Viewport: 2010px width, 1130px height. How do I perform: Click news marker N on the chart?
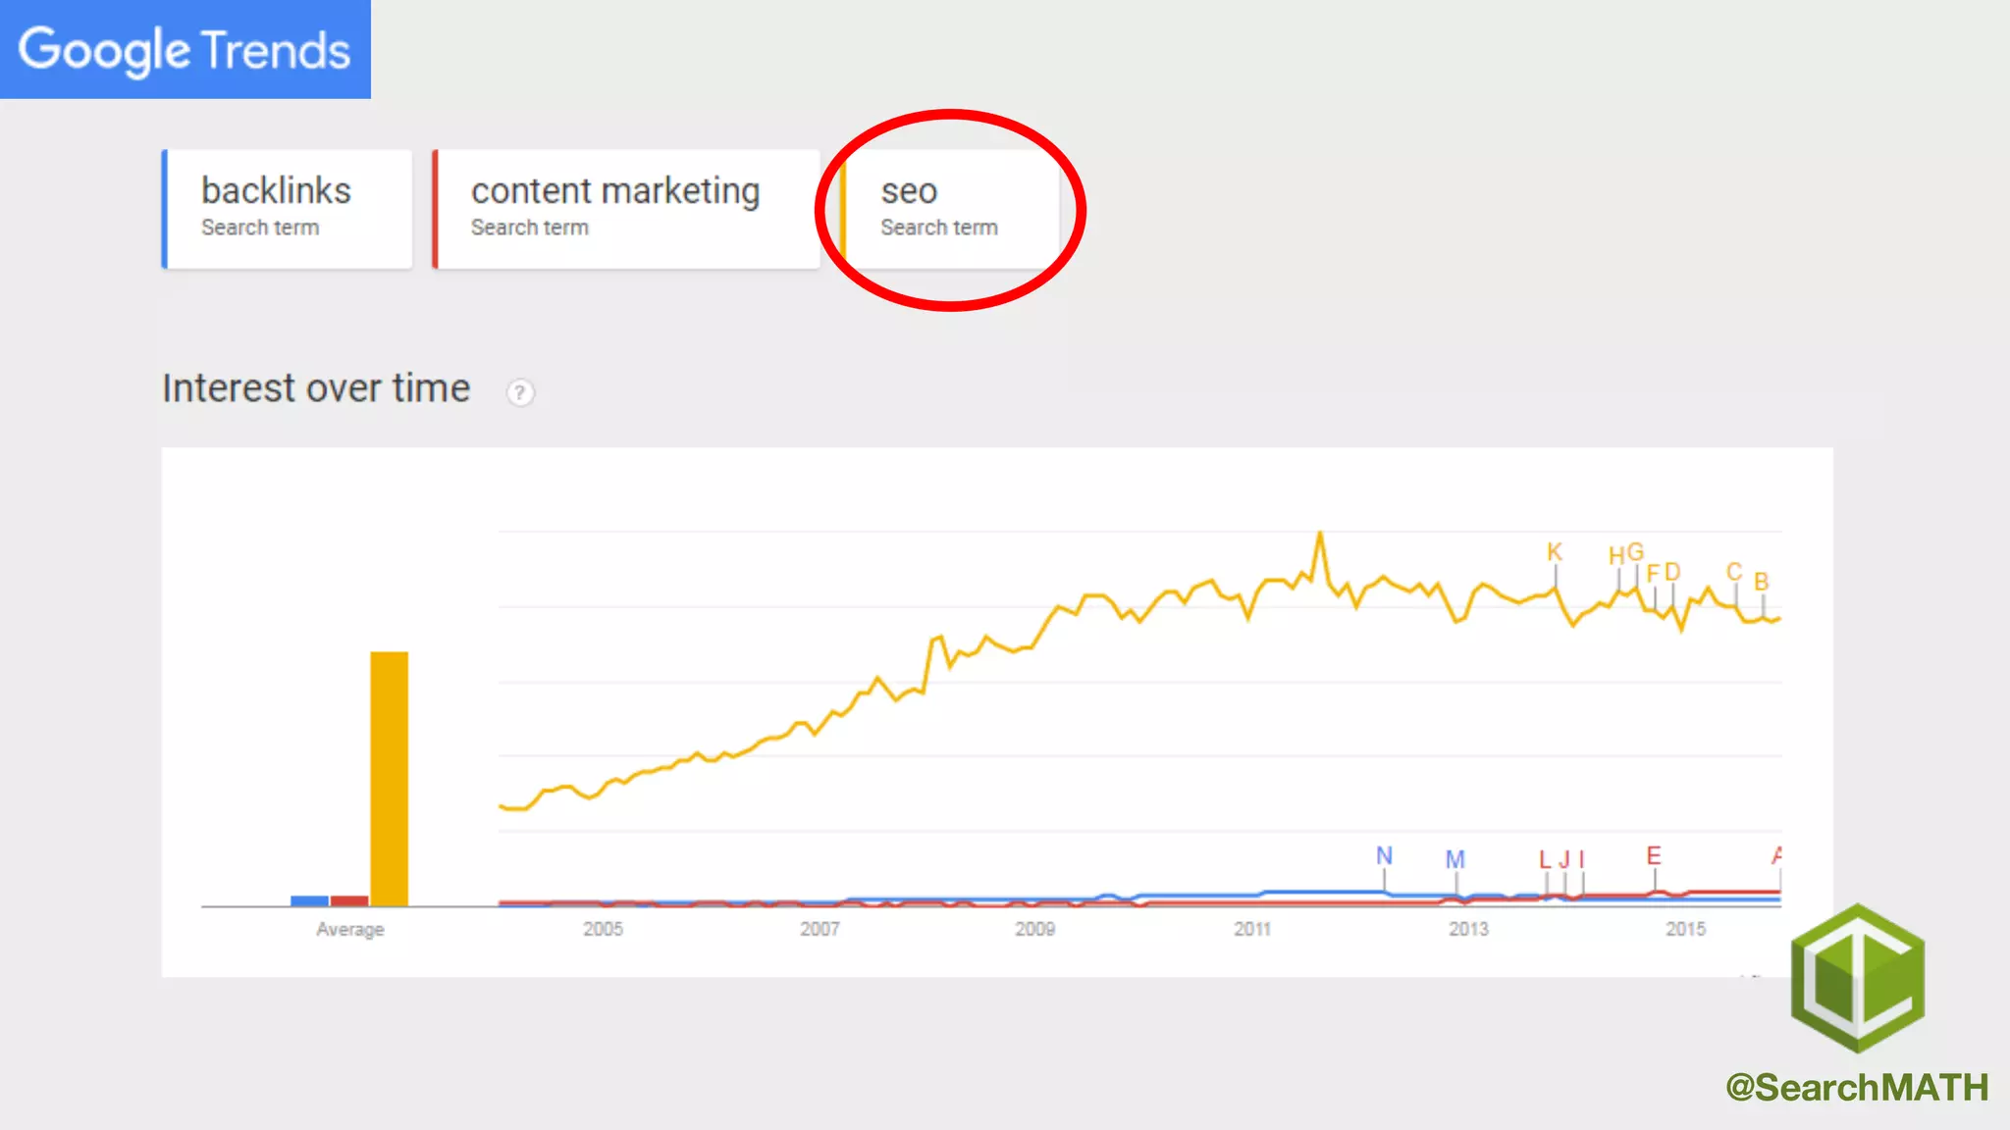pyautogui.click(x=1384, y=856)
